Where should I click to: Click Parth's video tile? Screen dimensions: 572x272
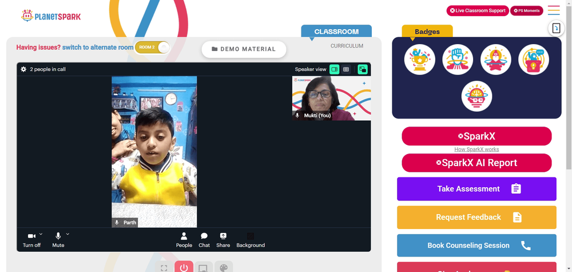[154, 152]
